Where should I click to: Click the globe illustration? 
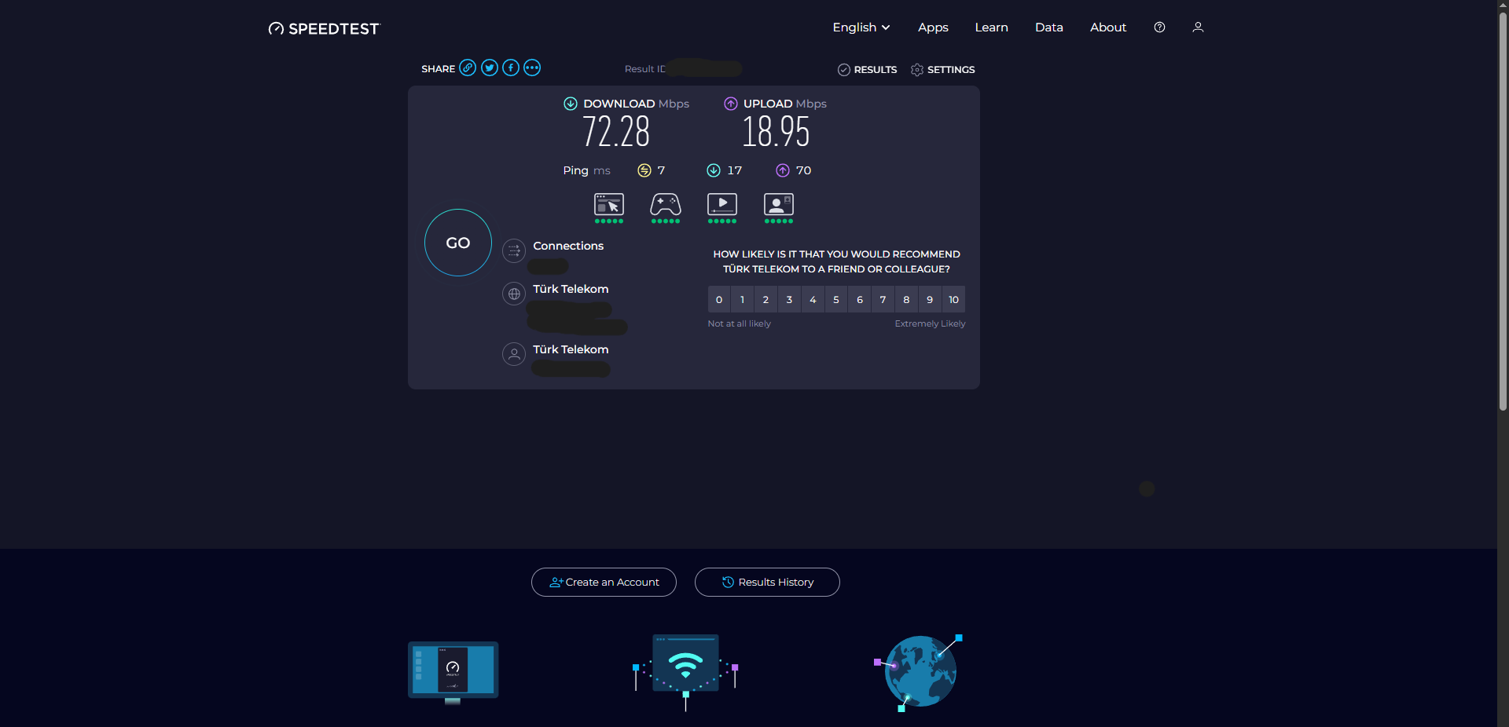click(x=919, y=673)
